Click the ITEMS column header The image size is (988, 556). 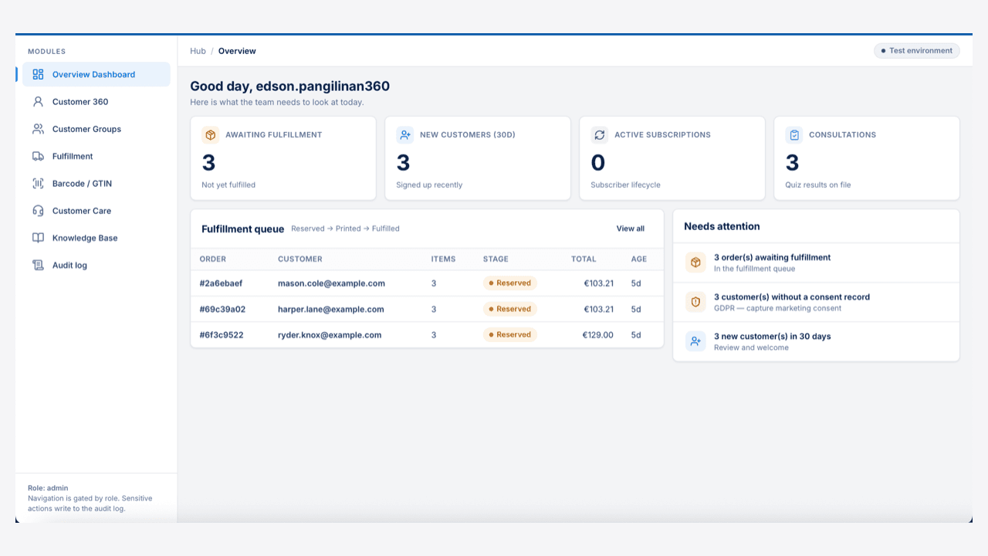coord(443,259)
